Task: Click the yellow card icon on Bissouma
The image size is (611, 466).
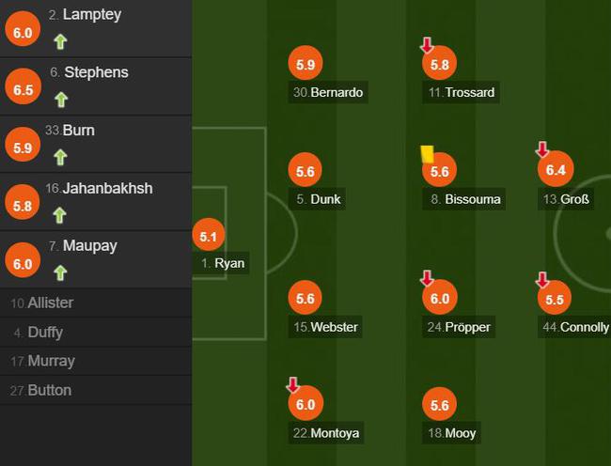Action: click(427, 154)
